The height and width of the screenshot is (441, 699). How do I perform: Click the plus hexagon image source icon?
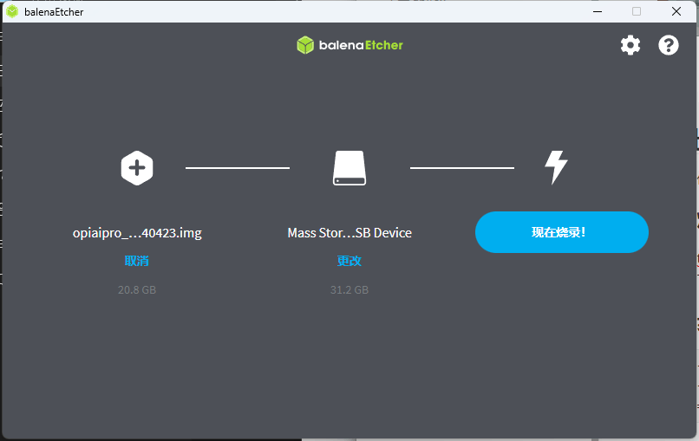coord(137,168)
